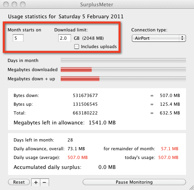Click the window resize grip corner
This screenshot has width=194, height=190.
coord(192,188)
